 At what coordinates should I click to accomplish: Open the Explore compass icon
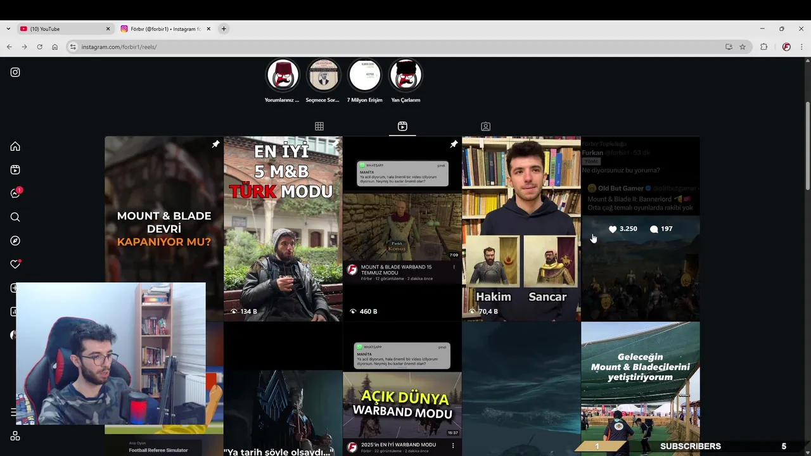(15, 241)
